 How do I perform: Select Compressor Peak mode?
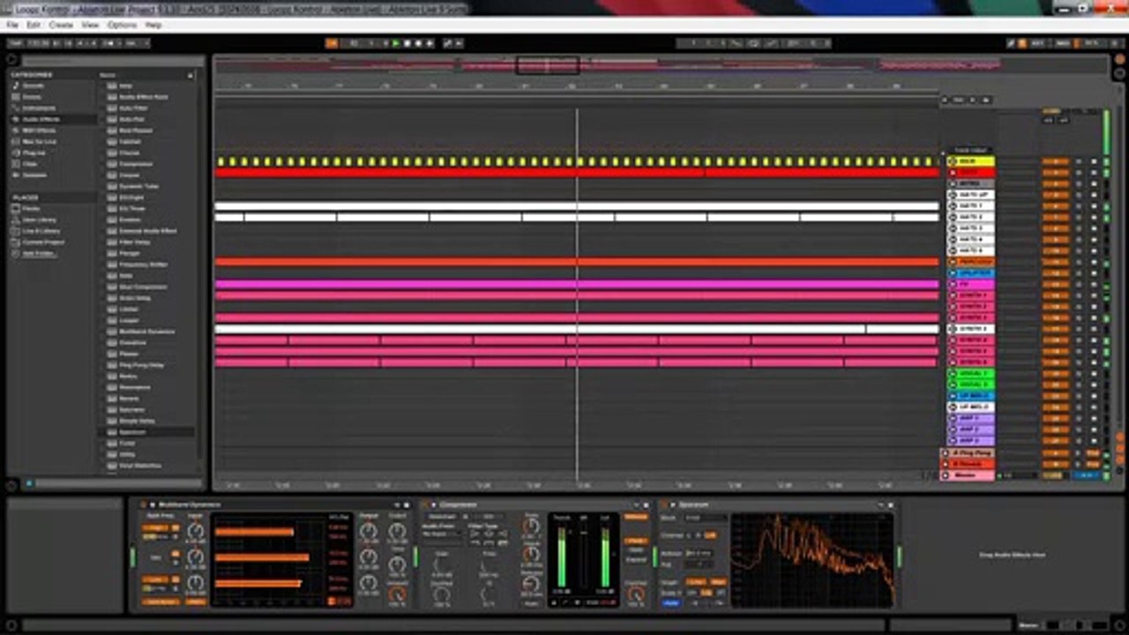pyautogui.click(x=635, y=540)
